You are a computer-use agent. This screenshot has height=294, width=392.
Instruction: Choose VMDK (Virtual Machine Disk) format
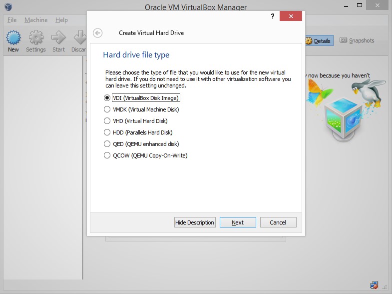click(141, 109)
